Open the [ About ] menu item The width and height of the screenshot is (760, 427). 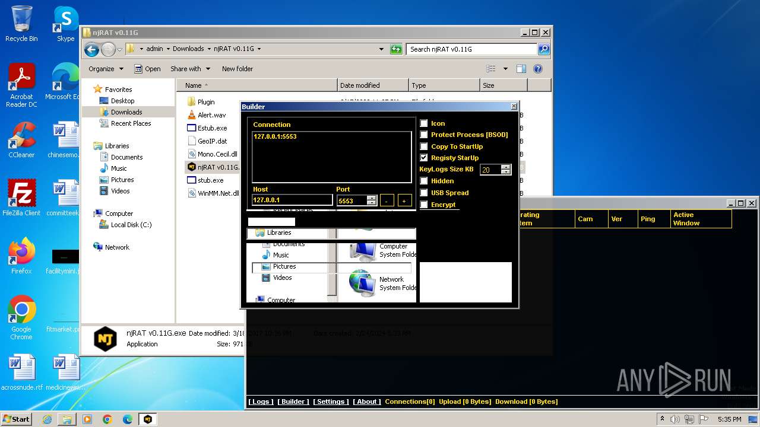tap(367, 401)
